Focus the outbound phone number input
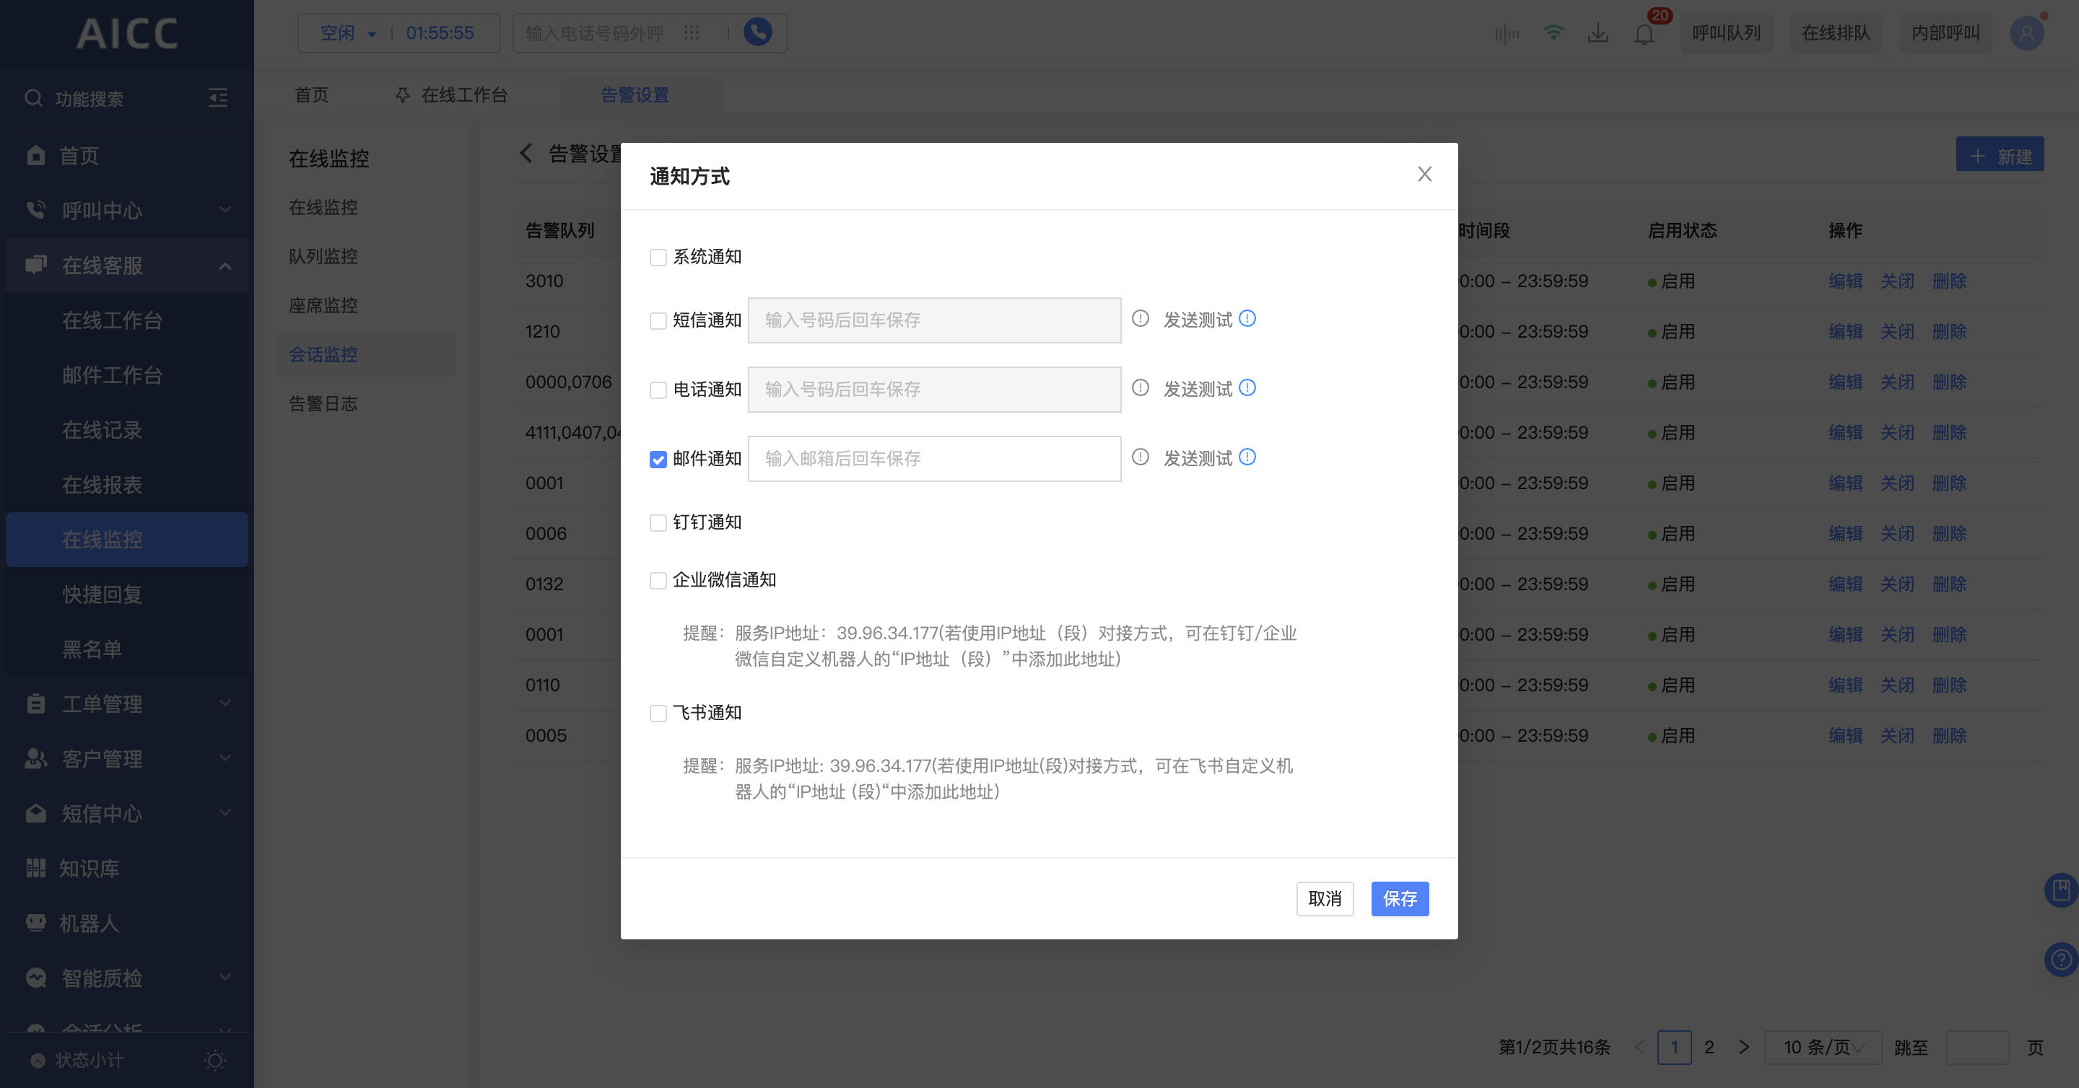 595,33
